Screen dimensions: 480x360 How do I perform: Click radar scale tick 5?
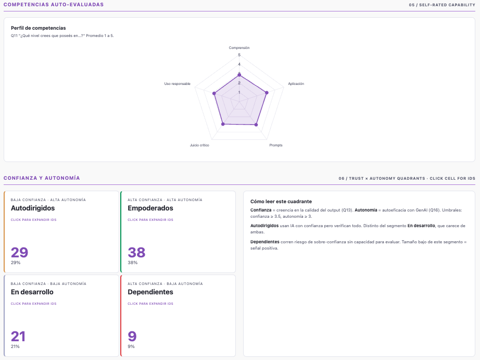pos(239,55)
